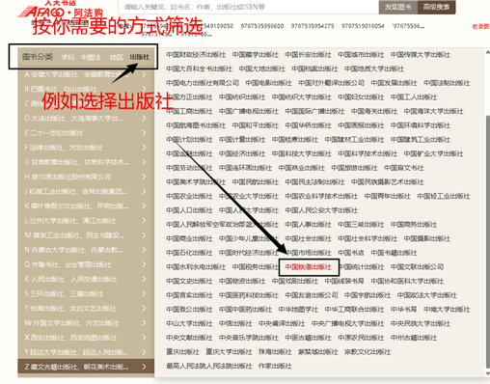Open 中国长安出版社 publisher link
Screen dimensions: 490x384
point(308,55)
